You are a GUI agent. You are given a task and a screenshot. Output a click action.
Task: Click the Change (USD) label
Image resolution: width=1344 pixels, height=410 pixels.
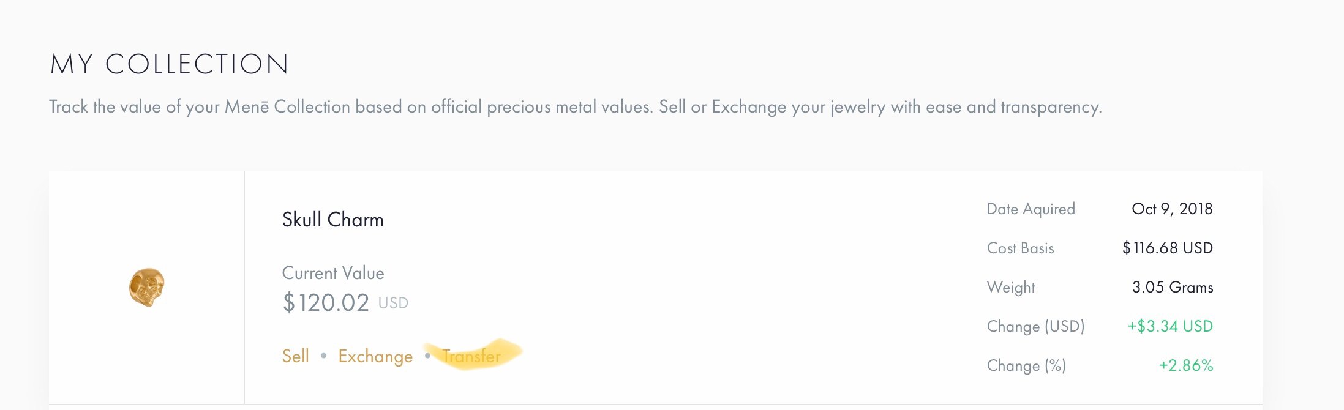1035,327
